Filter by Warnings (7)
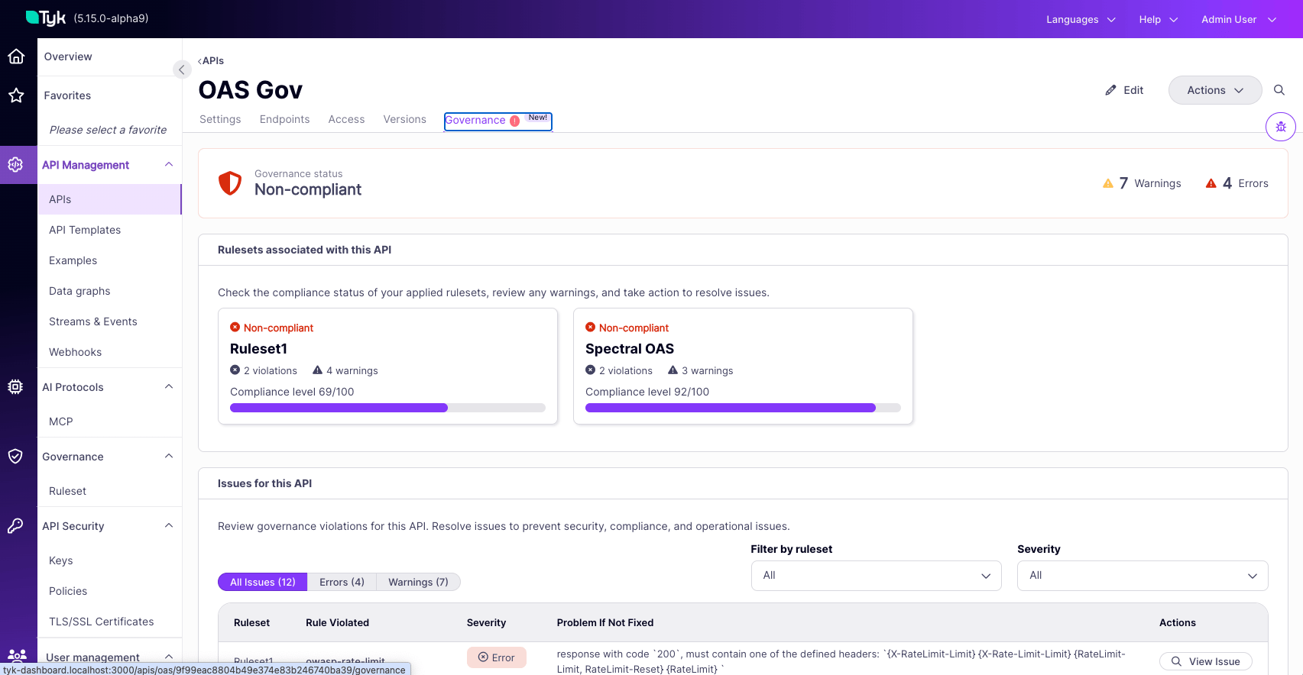The width and height of the screenshot is (1303, 675). tap(418, 582)
